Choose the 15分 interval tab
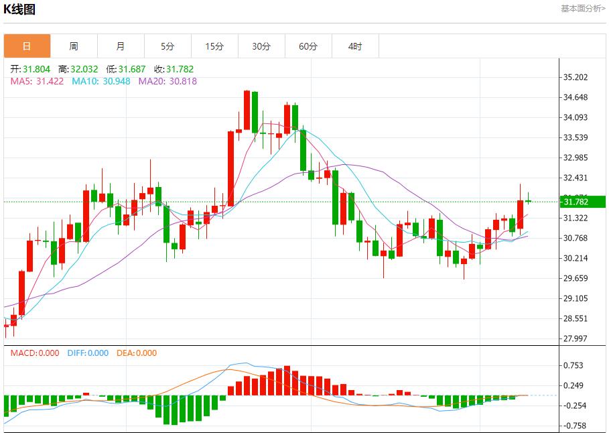Screen dimensions: 609x433 214,46
